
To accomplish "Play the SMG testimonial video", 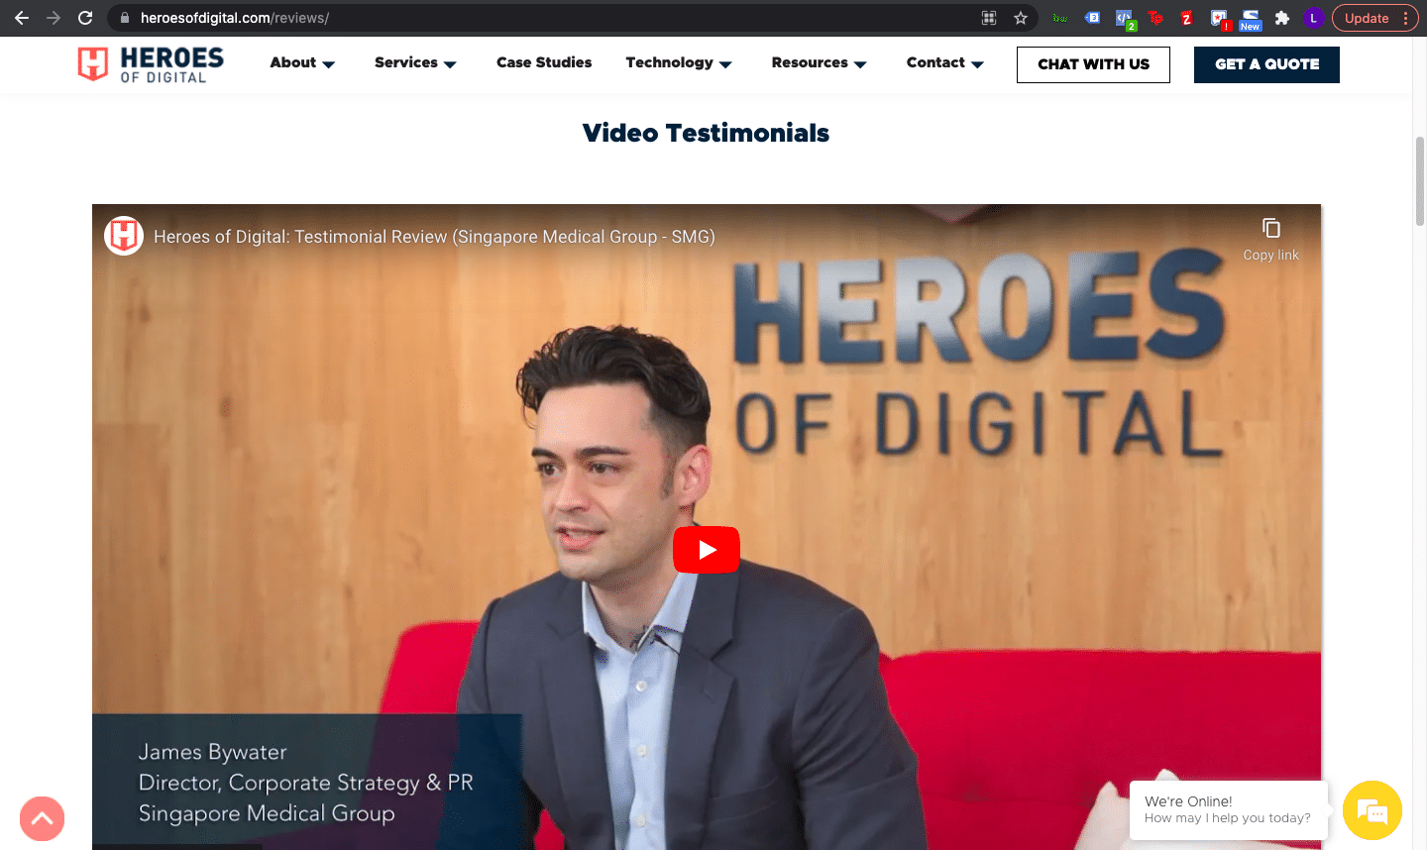I will 706,550.
